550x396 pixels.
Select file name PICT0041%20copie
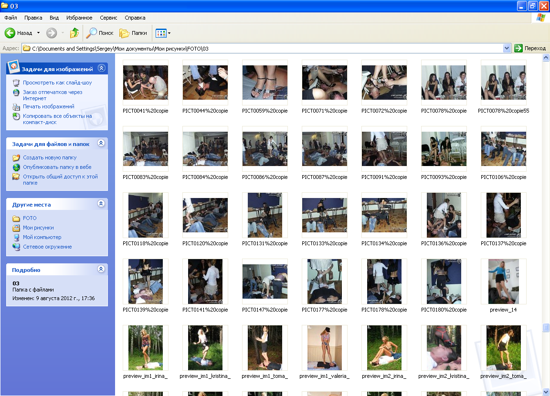[x=146, y=111]
